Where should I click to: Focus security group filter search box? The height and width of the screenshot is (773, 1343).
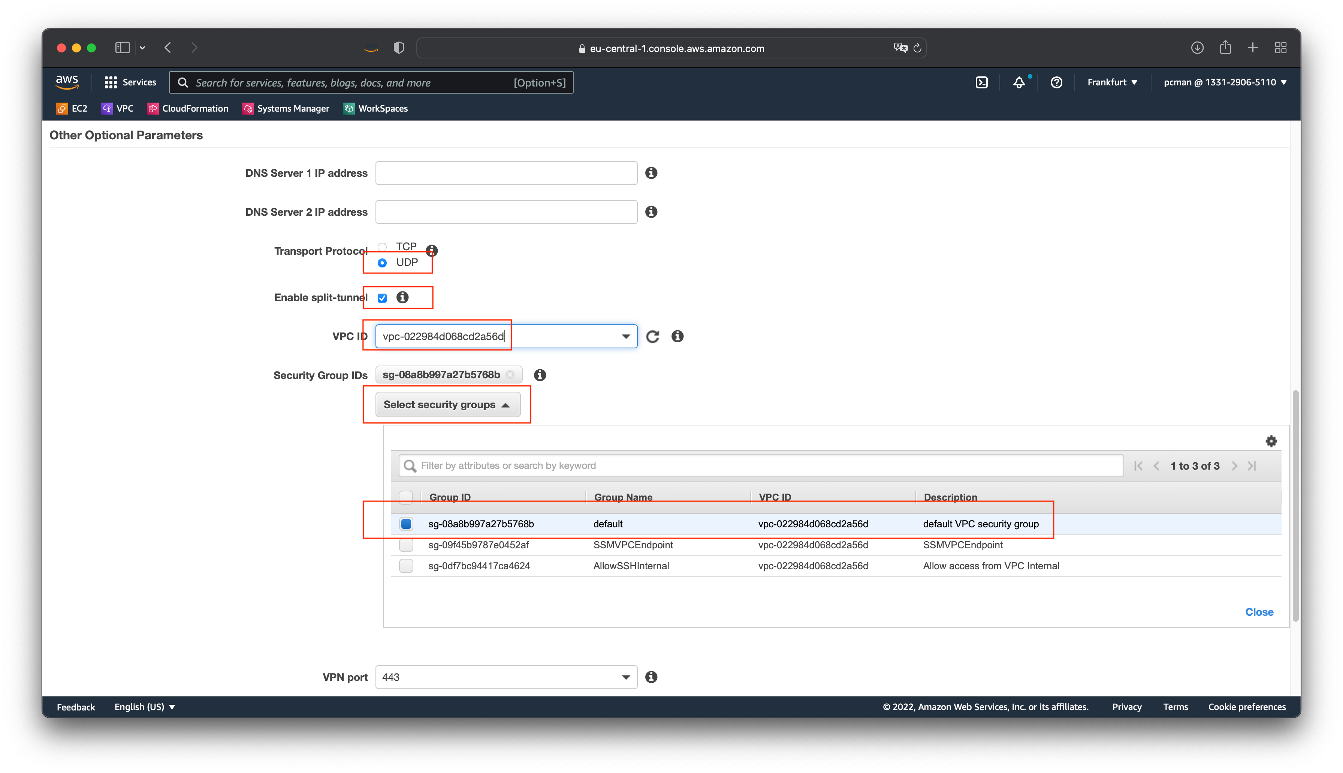tap(761, 466)
